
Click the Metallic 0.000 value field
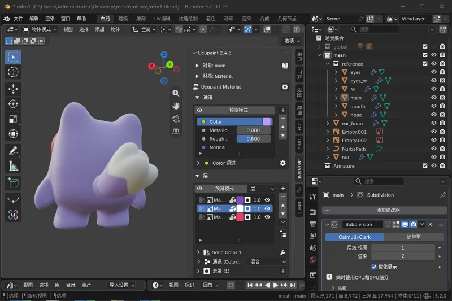click(x=253, y=130)
